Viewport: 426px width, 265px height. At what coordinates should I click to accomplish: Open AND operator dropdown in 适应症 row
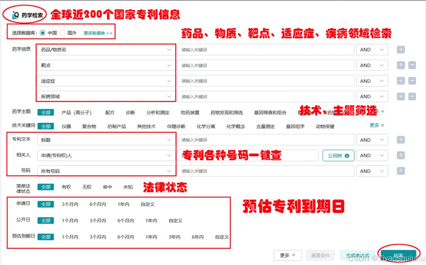click(x=372, y=81)
